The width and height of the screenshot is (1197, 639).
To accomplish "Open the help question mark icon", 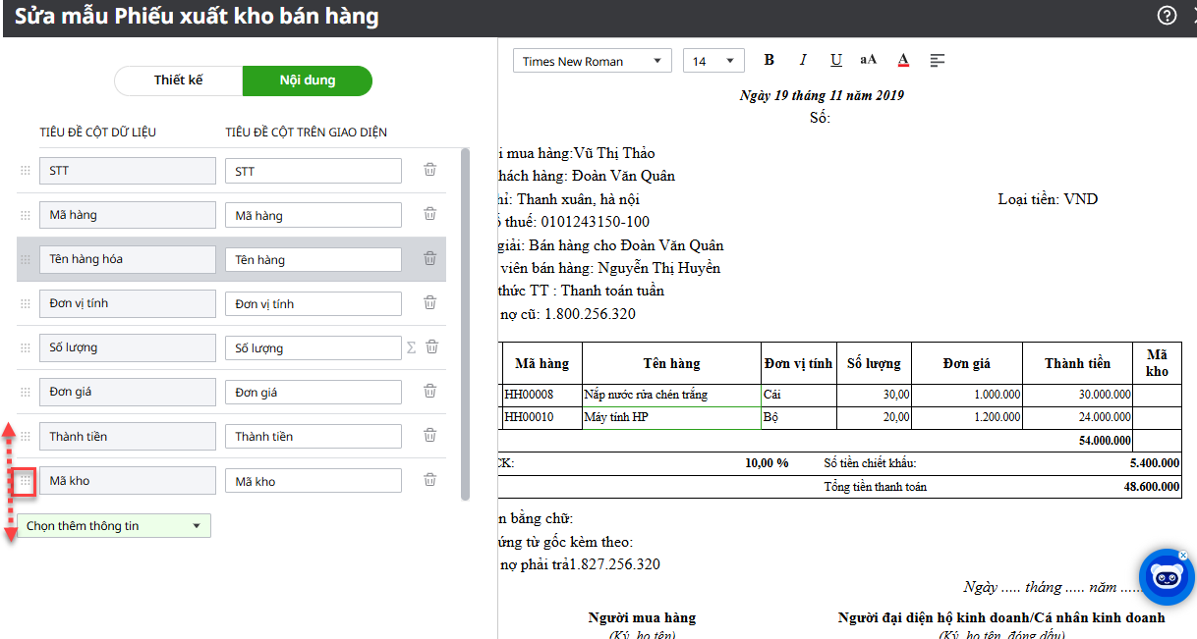I will pos(1167,16).
